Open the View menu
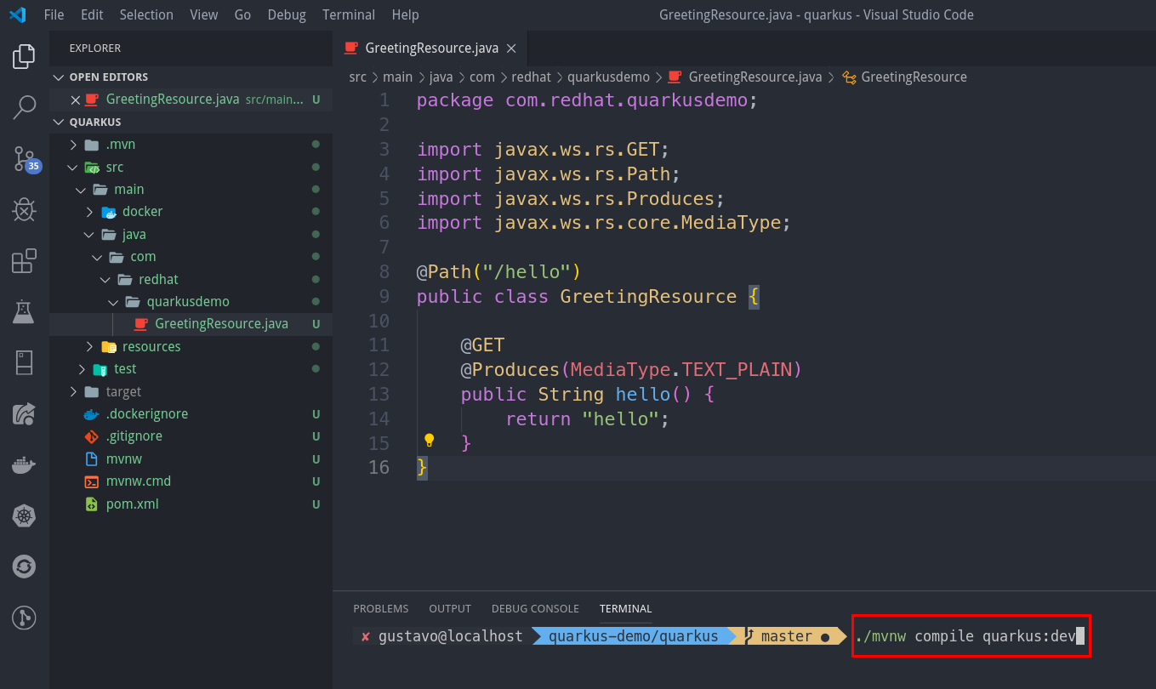1156x689 pixels. point(204,14)
